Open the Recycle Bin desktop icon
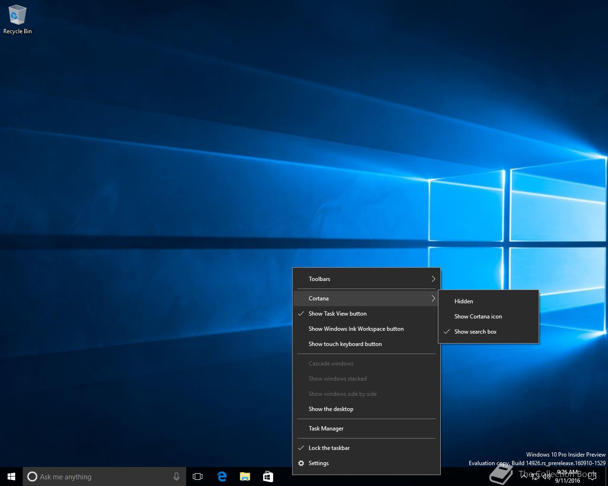 (x=18, y=20)
